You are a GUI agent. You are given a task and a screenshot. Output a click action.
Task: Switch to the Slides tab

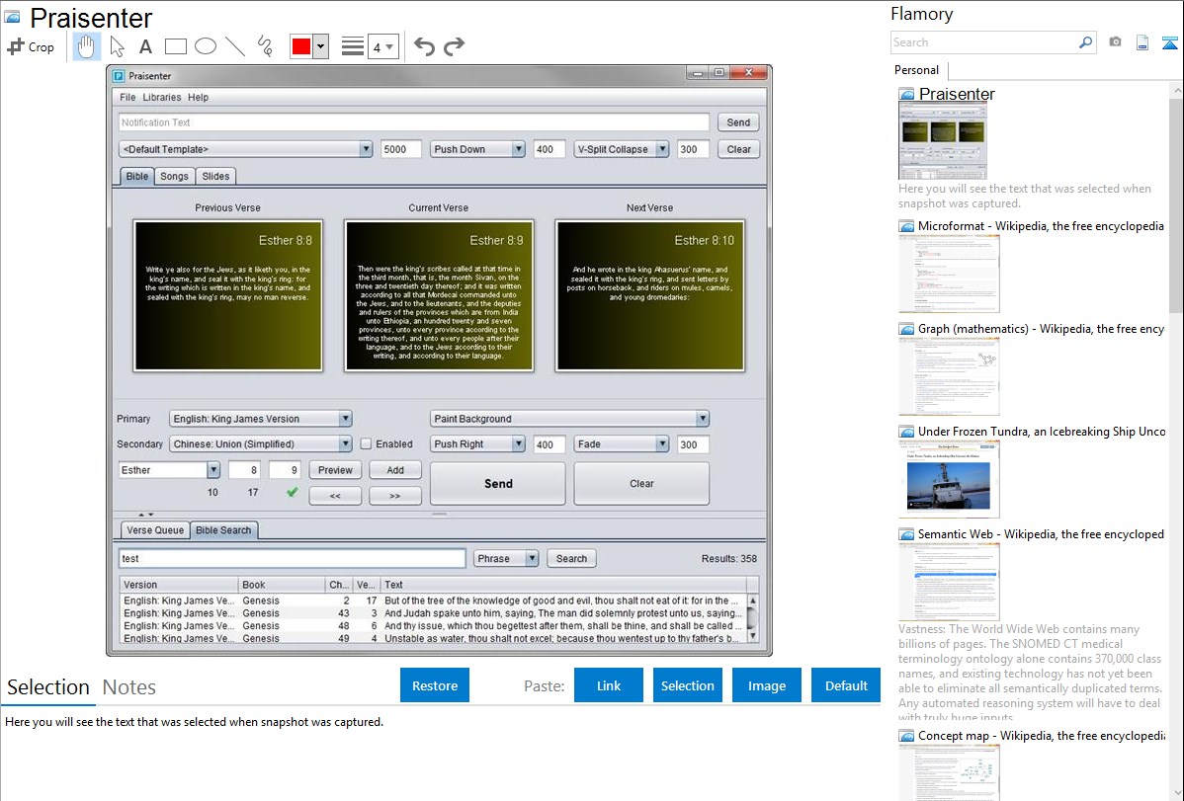[215, 176]
